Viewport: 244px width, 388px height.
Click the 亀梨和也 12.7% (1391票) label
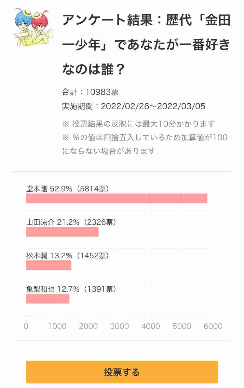click(x=71, y=289)
